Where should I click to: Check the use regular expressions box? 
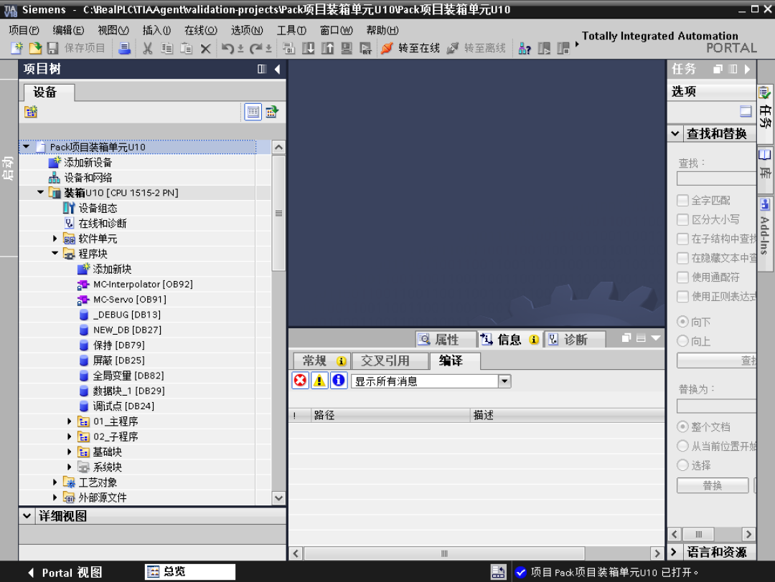(682, 297)
